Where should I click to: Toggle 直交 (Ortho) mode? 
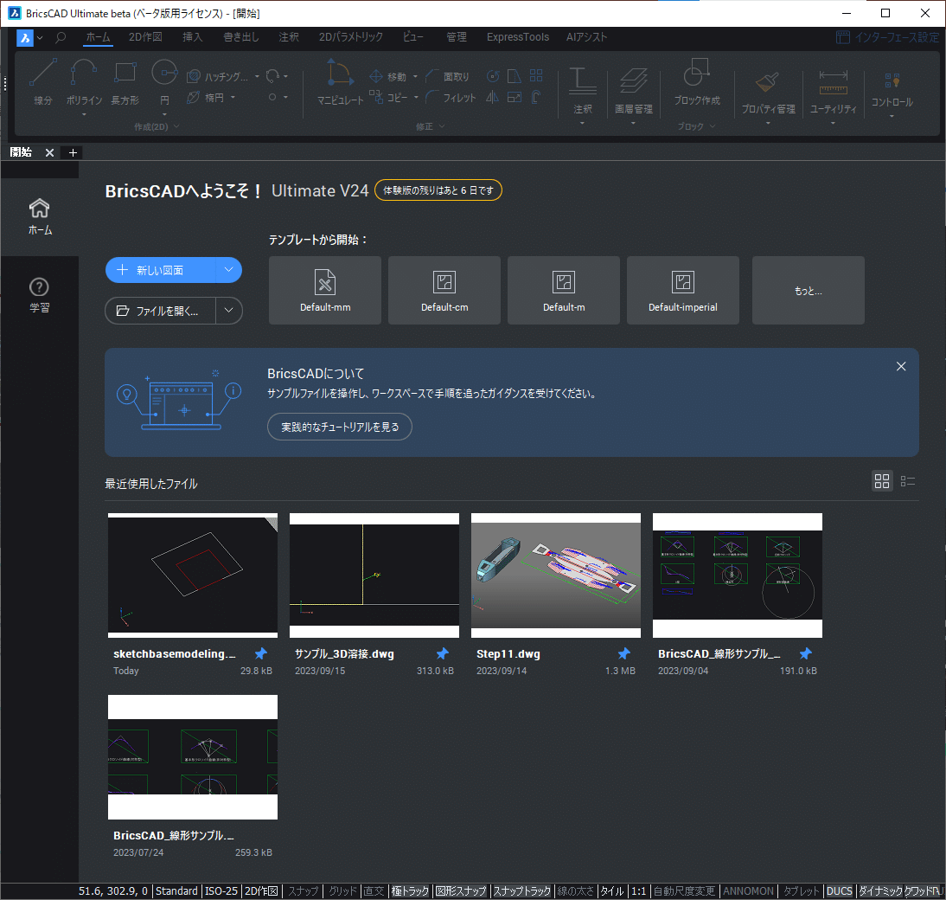click(373, 890)
